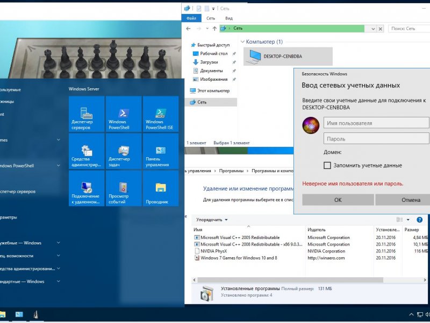Select Windows 7 Games for Windows 10 and 8 entry
The image size is (430, 323).
tap(239, 258)
